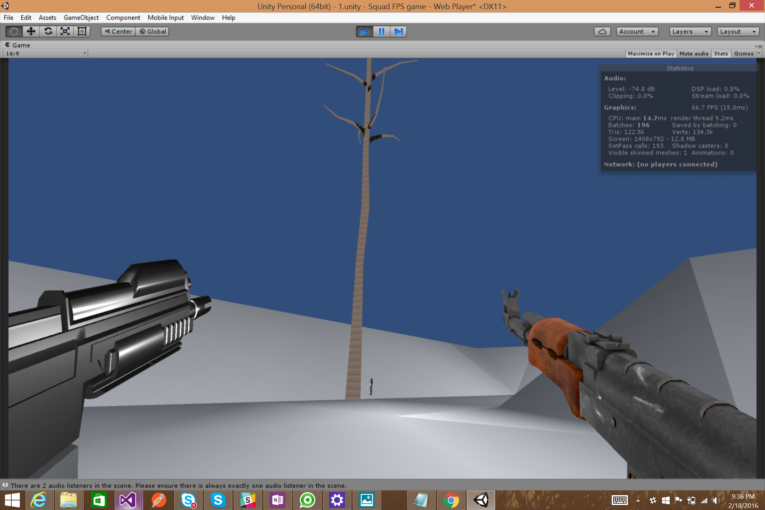Open the Component menu

[x=123, y=17]
